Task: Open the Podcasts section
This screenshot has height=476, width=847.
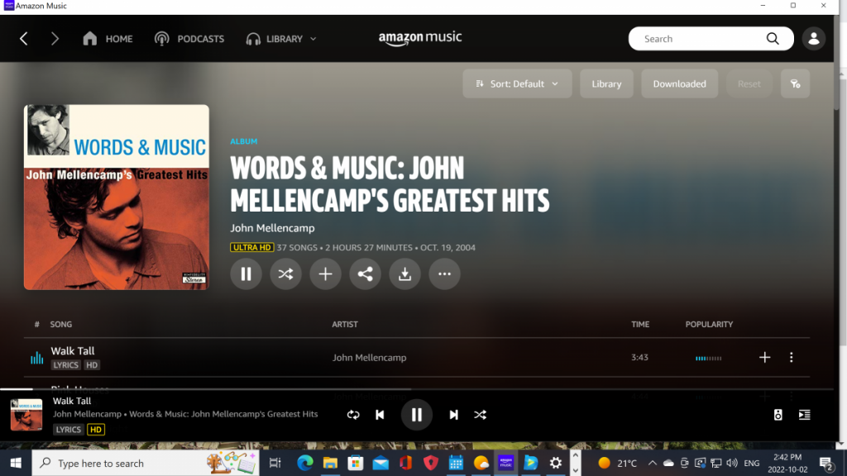Action: click(x=189, y=39)
